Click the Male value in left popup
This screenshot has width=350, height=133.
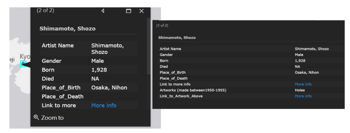point(97,61)
